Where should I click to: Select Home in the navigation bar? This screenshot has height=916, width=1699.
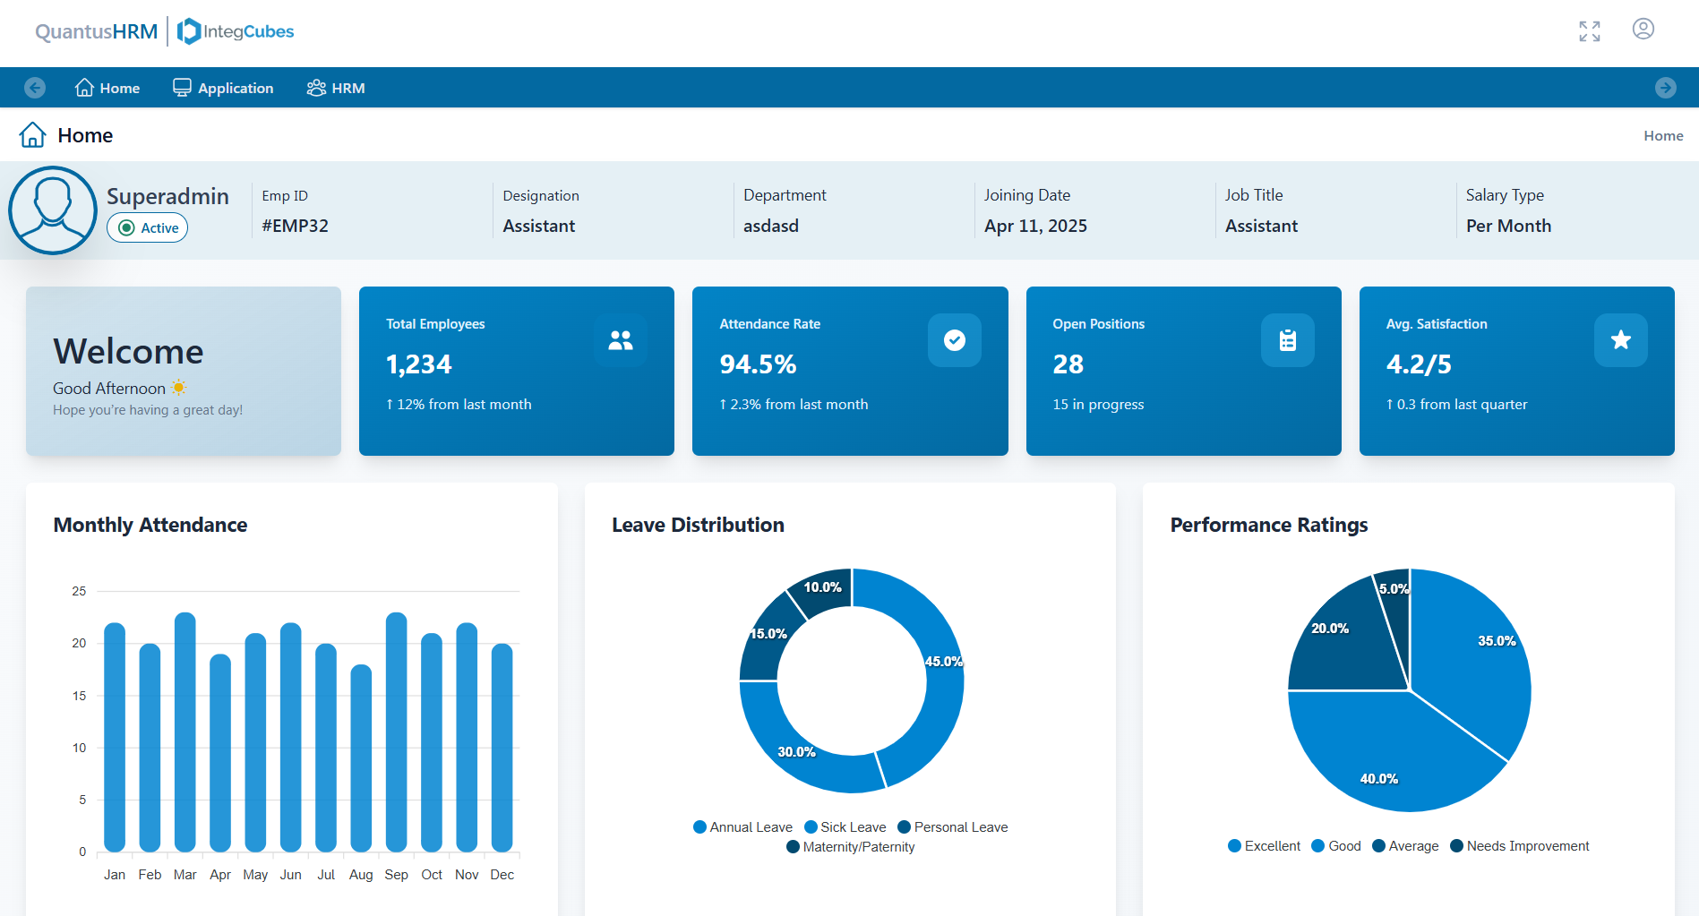107,88
